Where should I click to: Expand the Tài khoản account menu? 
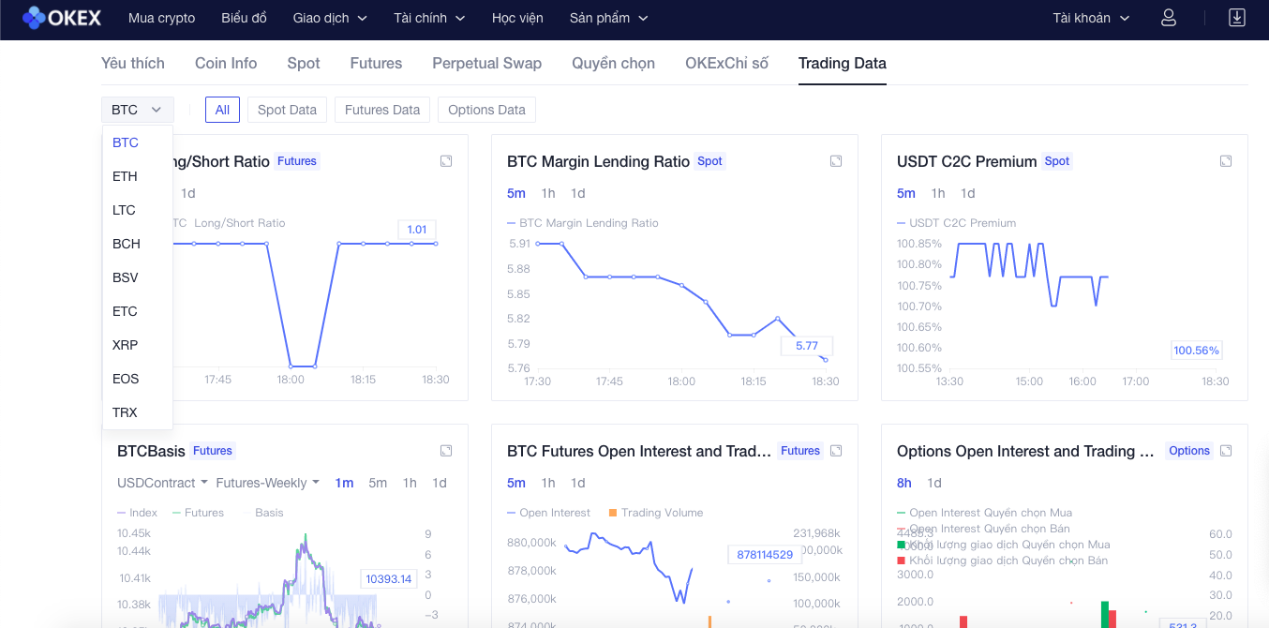pyautogui.click(x=1091, y=18)
